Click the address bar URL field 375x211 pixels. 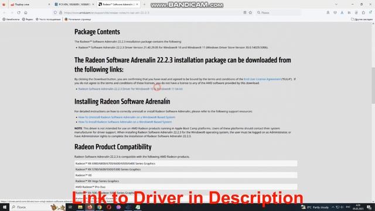coord(152,12)
